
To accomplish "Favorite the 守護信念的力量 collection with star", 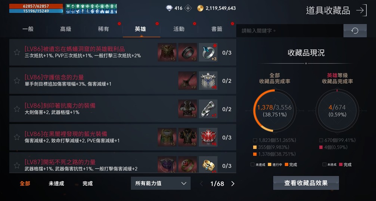I will (17, 80).
